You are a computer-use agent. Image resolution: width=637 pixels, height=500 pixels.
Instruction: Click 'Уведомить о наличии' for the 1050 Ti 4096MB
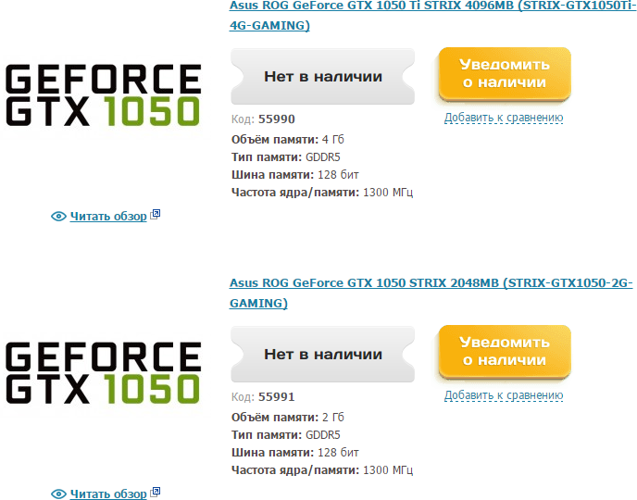pyautogui.click(x=505, y=74)
